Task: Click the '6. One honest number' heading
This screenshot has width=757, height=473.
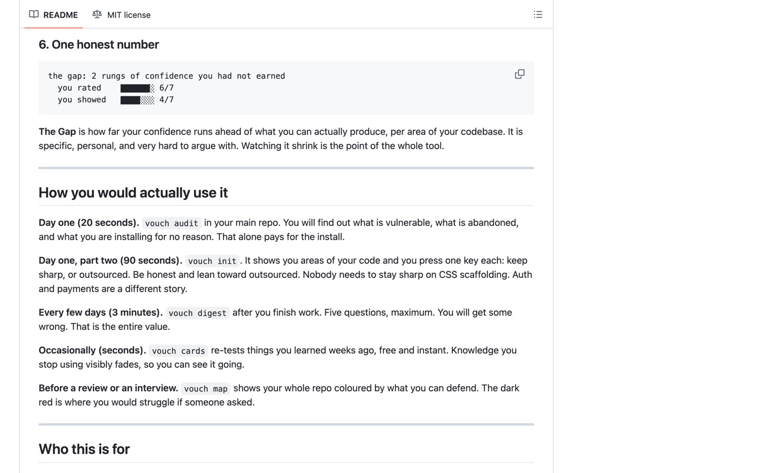Action: [x=99, y=44]
